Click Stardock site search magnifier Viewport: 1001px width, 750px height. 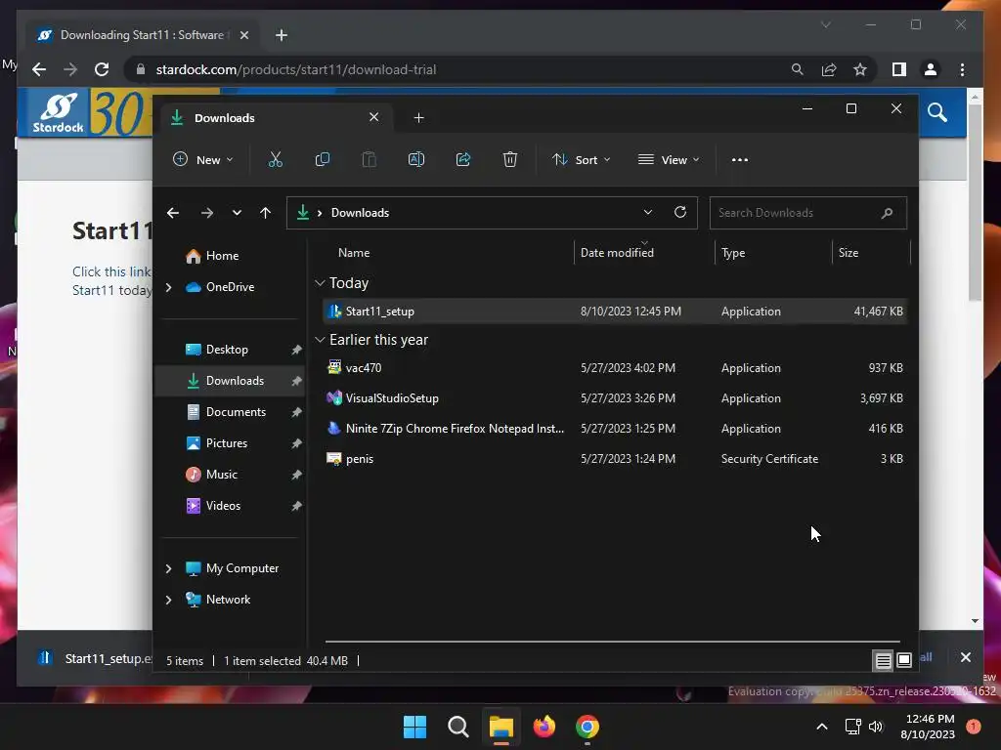coord(937,113)
